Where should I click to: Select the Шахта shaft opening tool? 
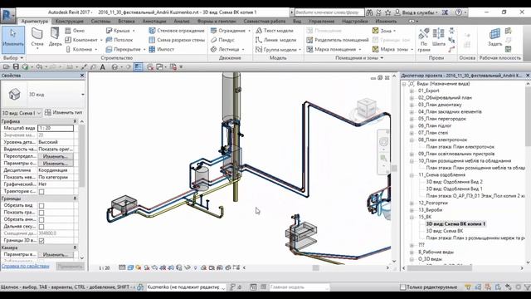click(x=439, y=37)
